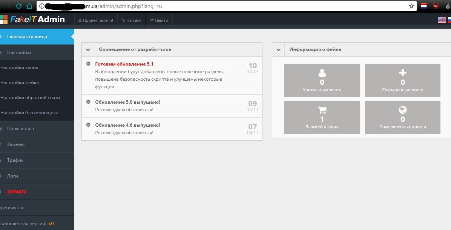Open Настройки фейка submenu item

click(37, 83)
